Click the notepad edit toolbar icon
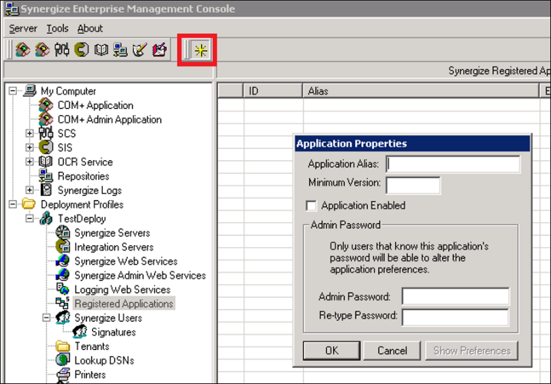The width and height of the screenshot is (551, 384). tap(159, 50)
